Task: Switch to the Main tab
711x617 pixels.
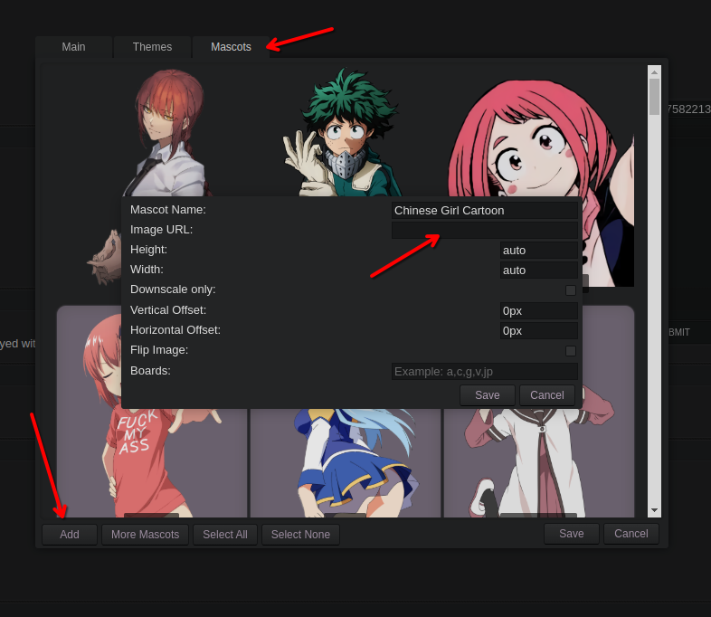Action: [73, 47]
